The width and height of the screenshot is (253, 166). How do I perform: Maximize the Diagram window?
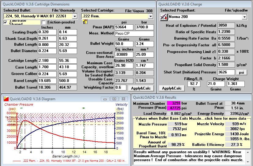(114, 99)
